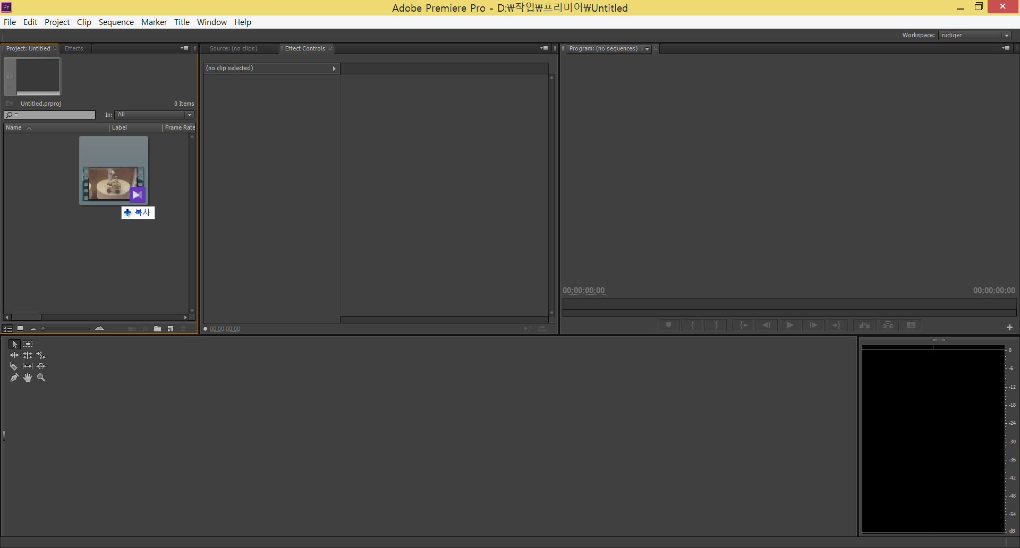Select the Track Select tool
1020x548 pixels.
click(x=28, y=344)
